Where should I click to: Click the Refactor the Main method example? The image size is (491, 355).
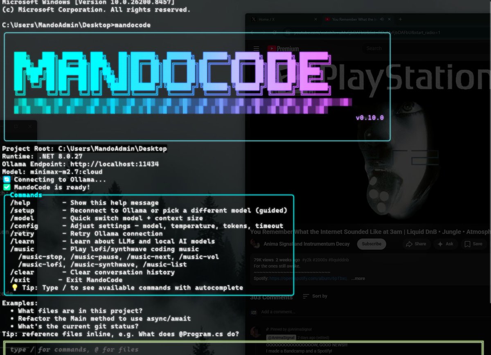104,319
